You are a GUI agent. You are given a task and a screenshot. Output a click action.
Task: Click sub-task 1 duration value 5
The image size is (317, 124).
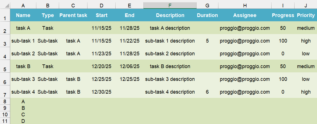(207, 41)
